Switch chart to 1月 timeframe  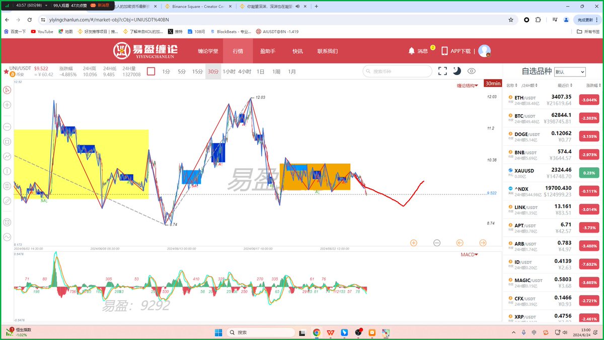[292, 72]
